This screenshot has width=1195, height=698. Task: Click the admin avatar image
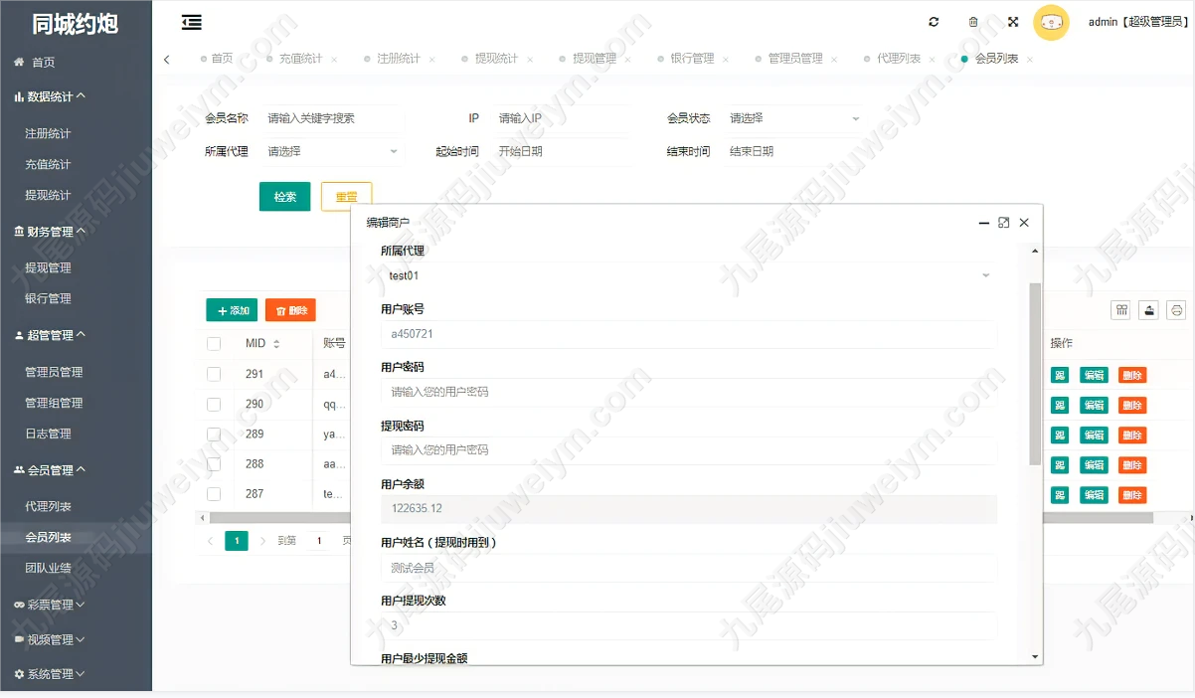[1051, 22]
